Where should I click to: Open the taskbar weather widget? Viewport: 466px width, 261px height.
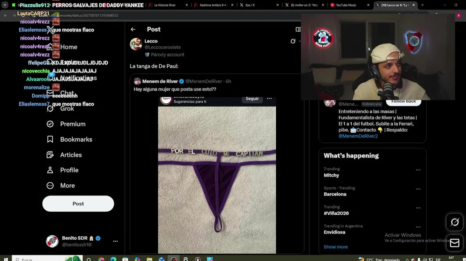[x=379, y=259]
